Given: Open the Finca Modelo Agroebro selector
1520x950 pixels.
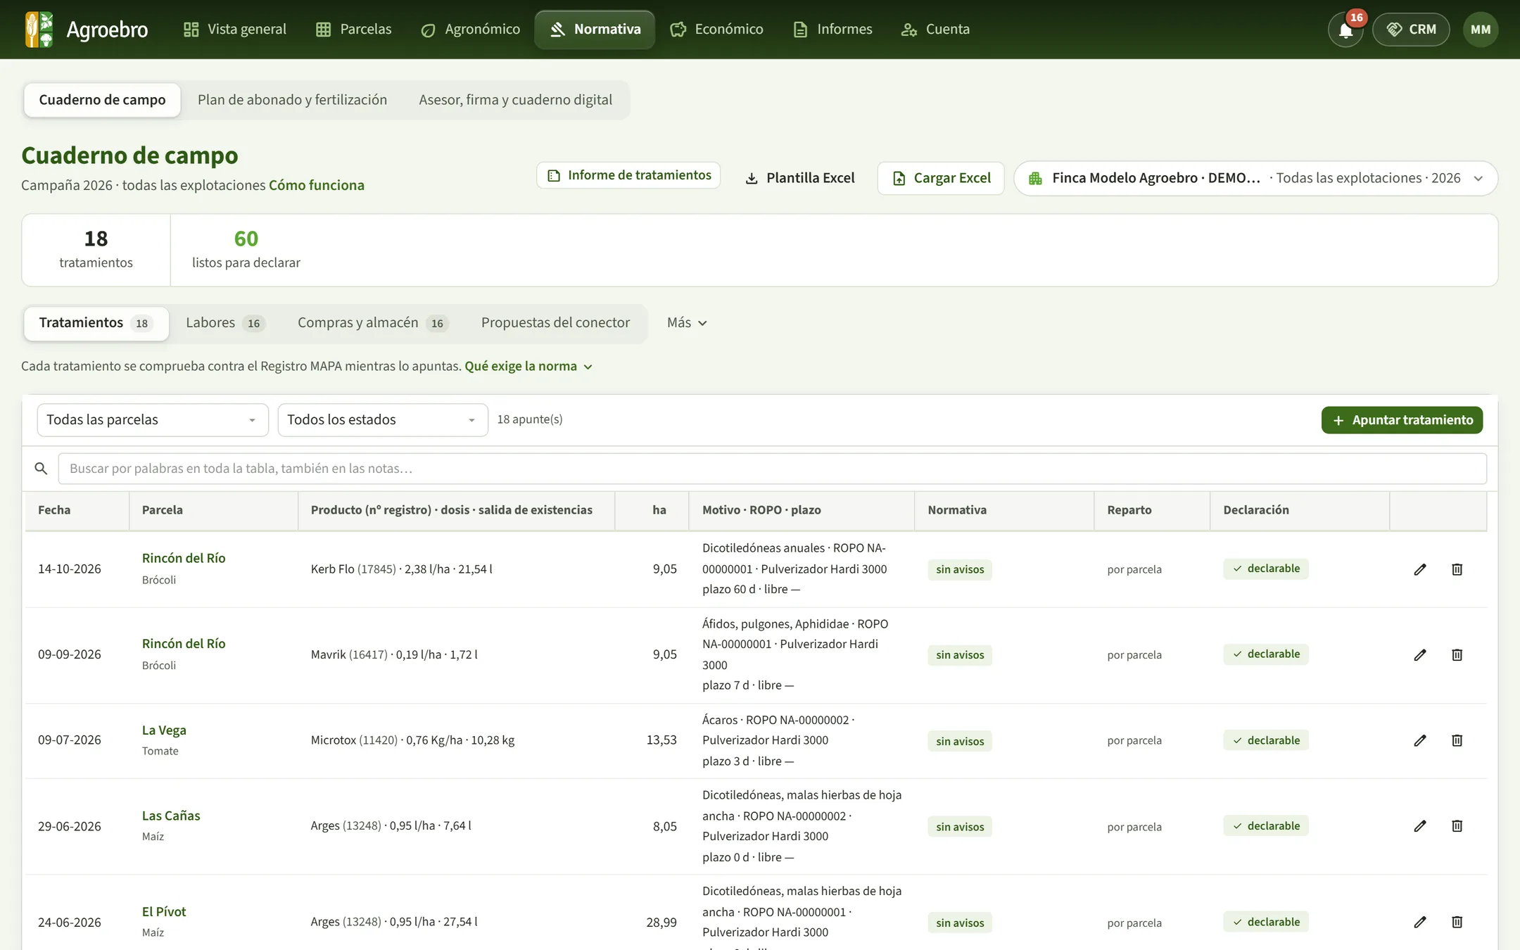Looking at the screenshot, I should [1255, 178].
